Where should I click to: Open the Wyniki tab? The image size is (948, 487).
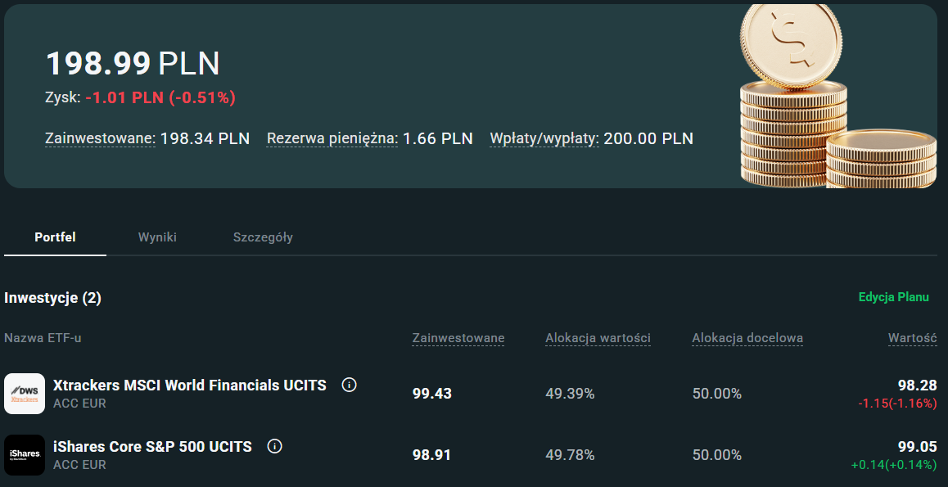point(157,237)
